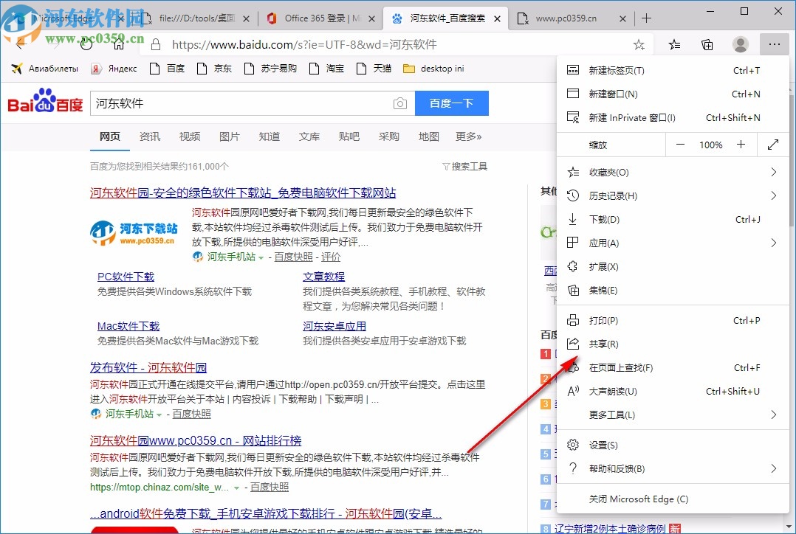Viewport: 796px width, 534px height.
Task: Open the 更多» dropdown in Baidu navigation
Action: [467, 136]
